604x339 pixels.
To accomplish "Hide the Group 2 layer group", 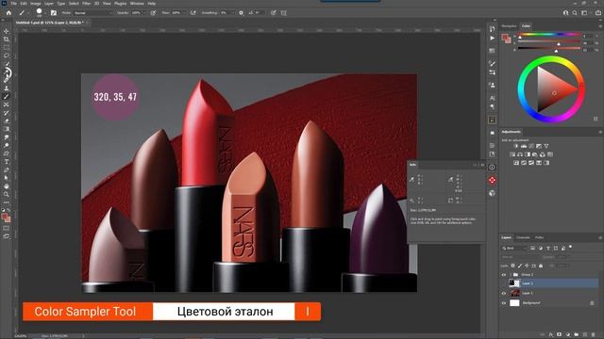I will click(x=503, y=275).
